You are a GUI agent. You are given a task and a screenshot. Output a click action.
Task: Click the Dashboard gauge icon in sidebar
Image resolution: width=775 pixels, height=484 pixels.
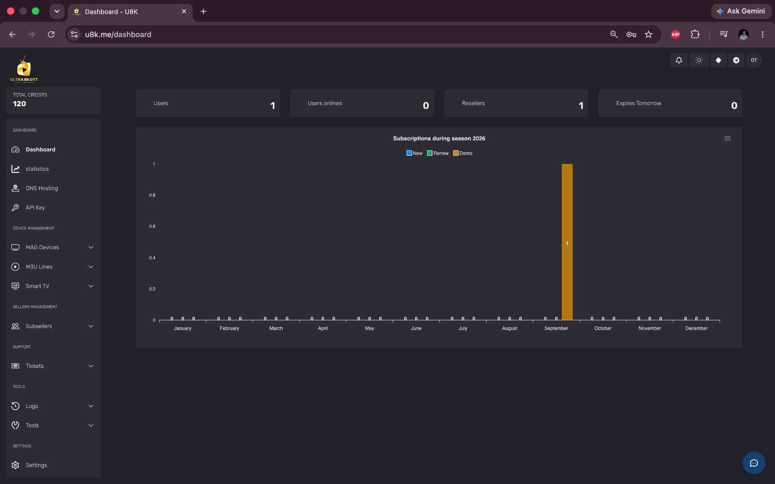(15, 150)
